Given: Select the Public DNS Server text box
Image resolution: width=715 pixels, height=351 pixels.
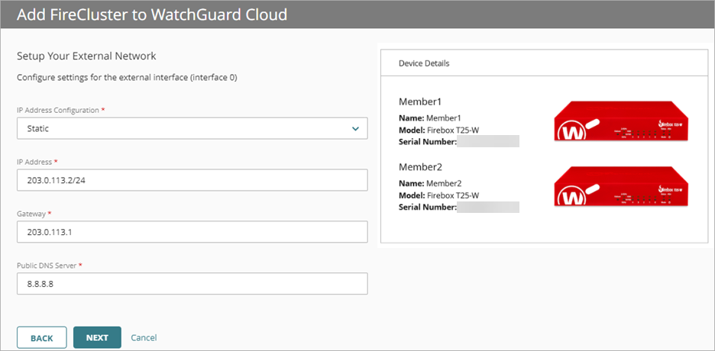Looking at the screenshot, I should pos(191,284).
